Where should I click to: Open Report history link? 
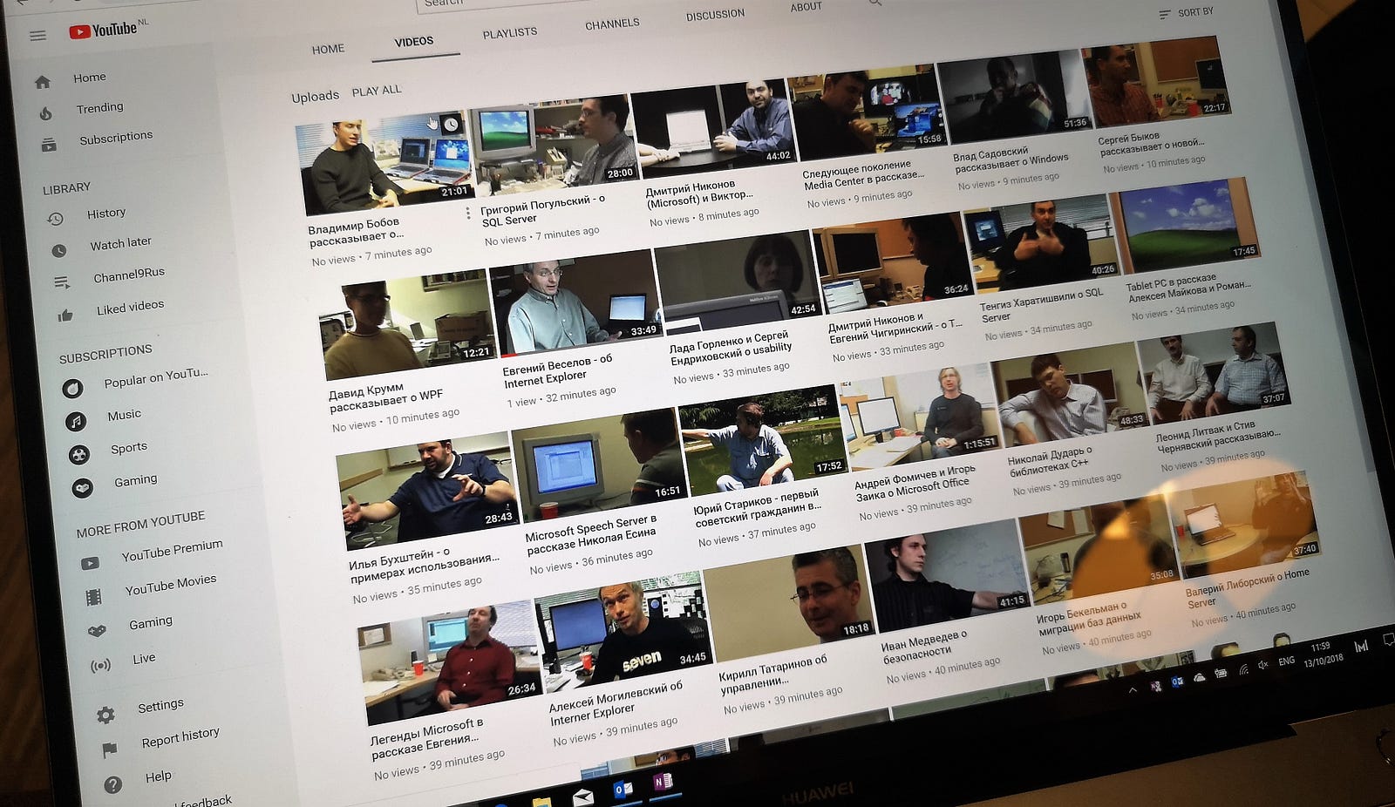pos(180,737)
